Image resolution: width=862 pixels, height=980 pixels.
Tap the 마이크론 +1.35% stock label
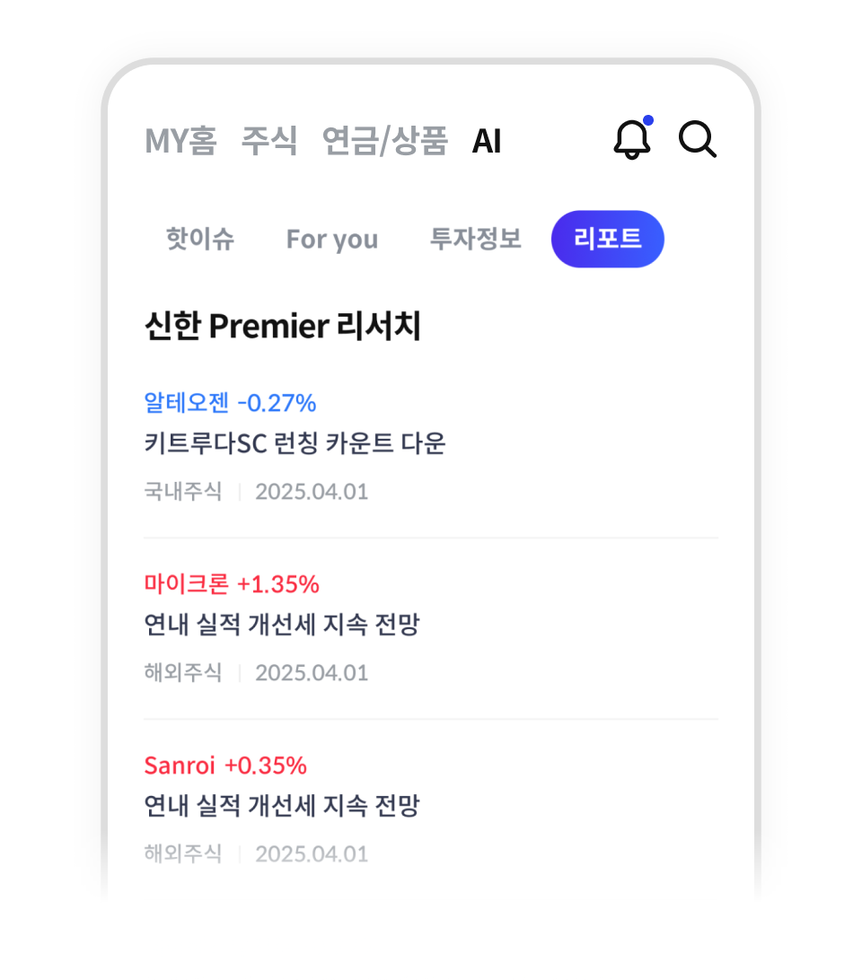click(x=232, y=584)
